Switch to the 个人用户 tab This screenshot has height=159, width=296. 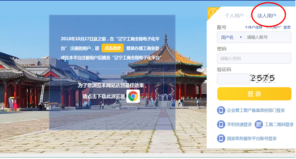coord(234,16)
